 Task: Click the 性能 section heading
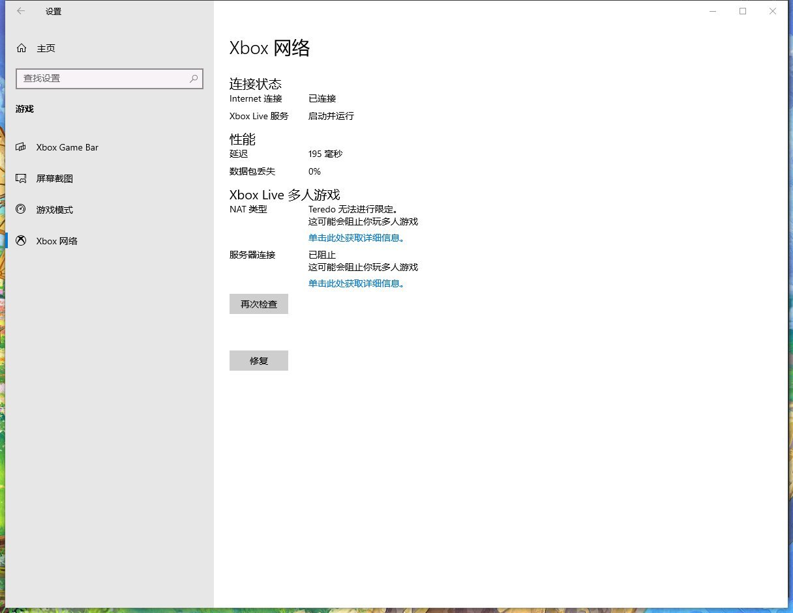243,139
